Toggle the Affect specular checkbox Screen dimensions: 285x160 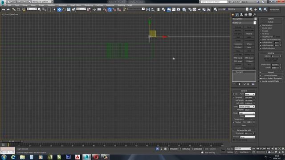click(x=261, y=45)
